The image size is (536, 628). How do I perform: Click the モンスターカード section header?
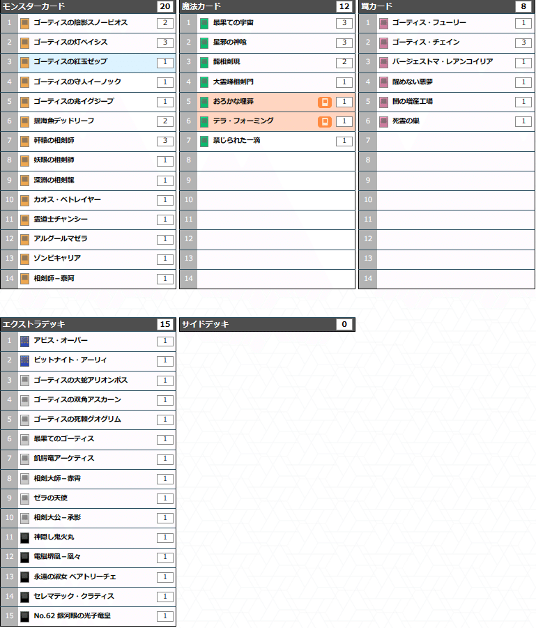(x=88, y=6)
